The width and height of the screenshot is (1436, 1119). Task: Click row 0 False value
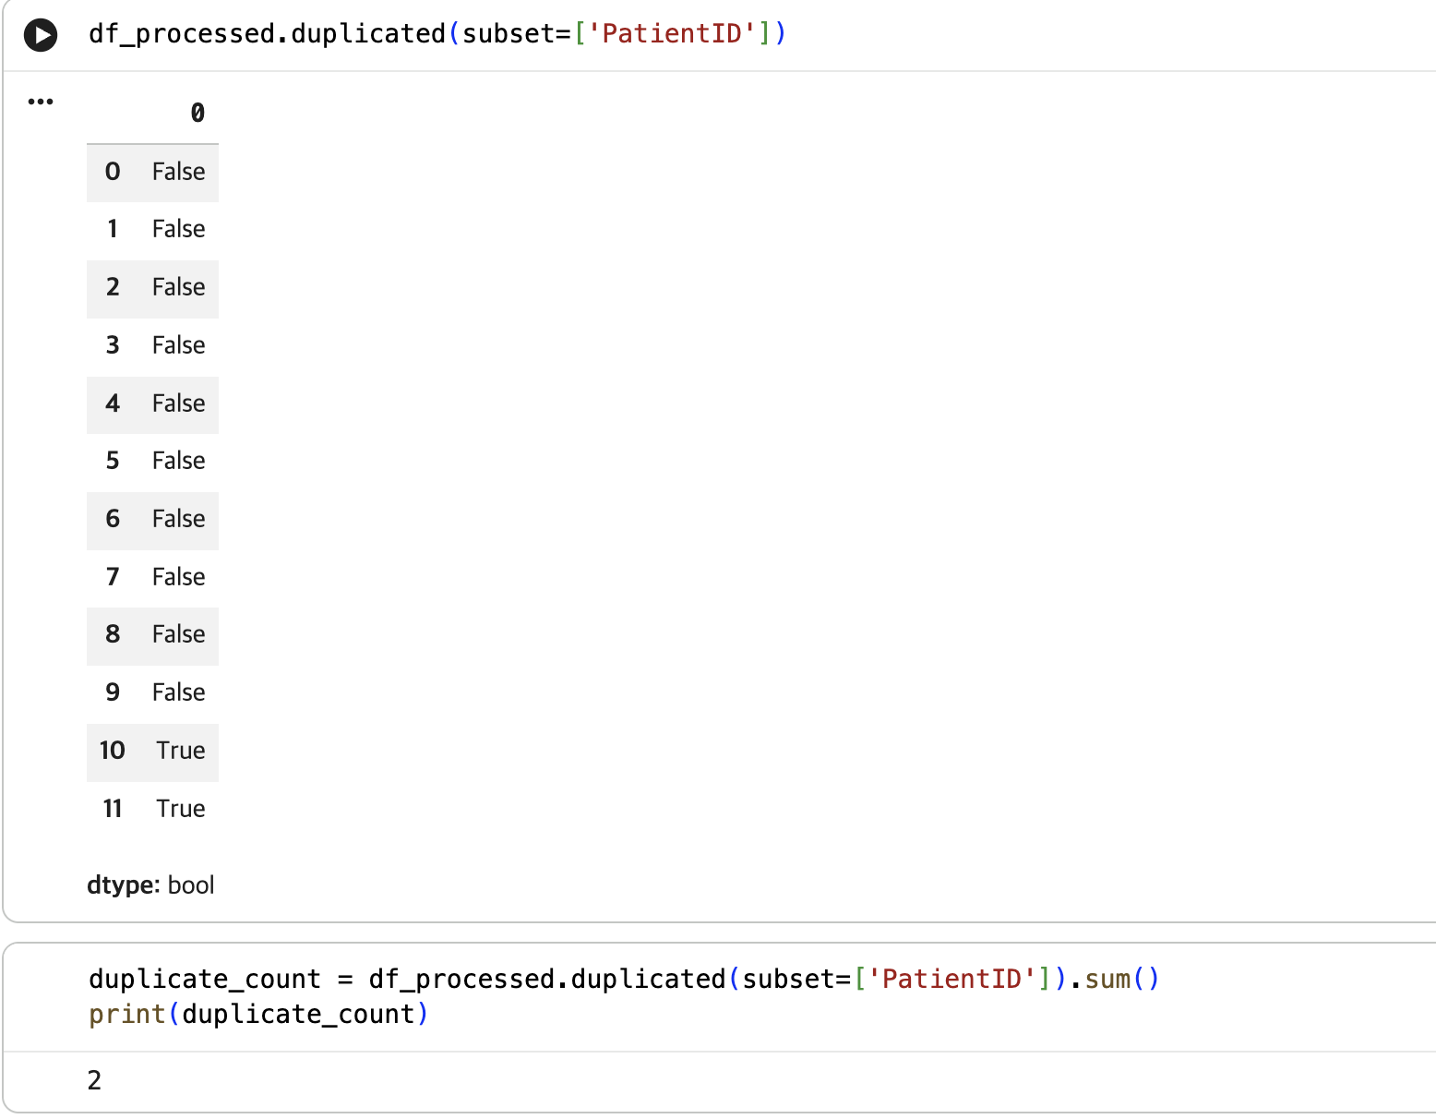point(179,172)
